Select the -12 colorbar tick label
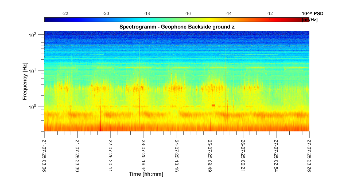The image size is (342, 177). pos(270,14)
